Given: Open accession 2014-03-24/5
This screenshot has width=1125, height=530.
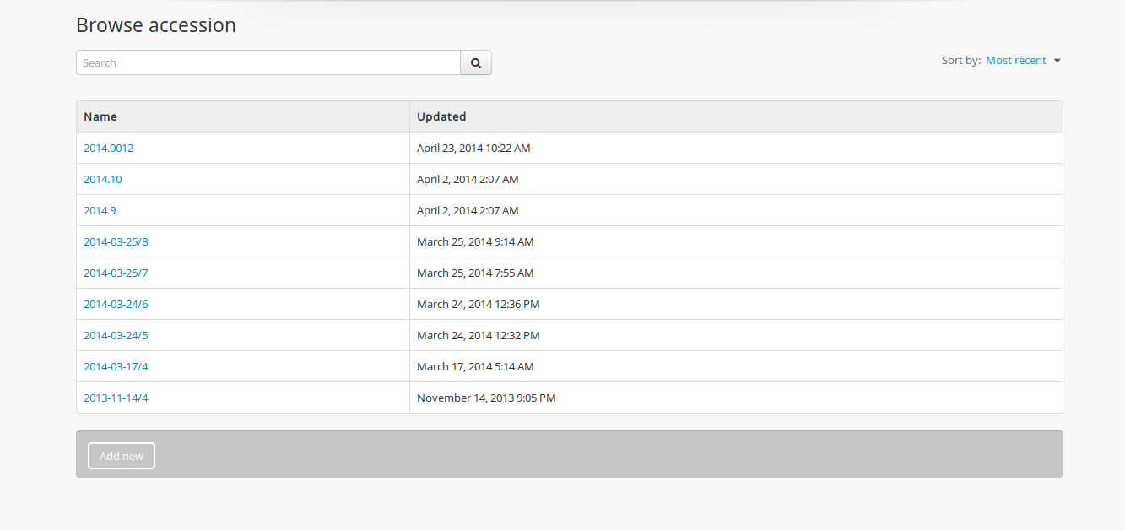Looking at the screenshot, I should (x=116, y=335).
